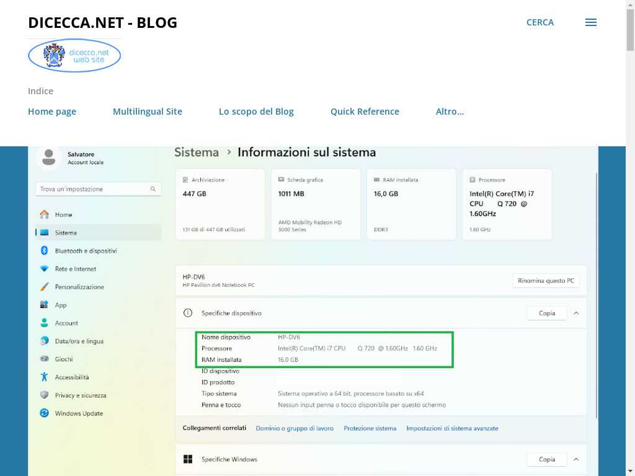Click HP Pavilion dv6 Notebook PC text
635x476 pixels.
pyautogui.click(x=219, y=285)
